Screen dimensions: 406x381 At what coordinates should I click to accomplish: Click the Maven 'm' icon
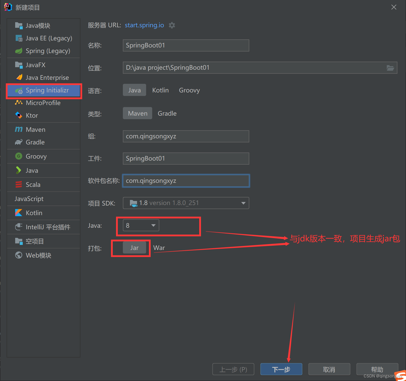pyautogui.click(x=19, y=130)
